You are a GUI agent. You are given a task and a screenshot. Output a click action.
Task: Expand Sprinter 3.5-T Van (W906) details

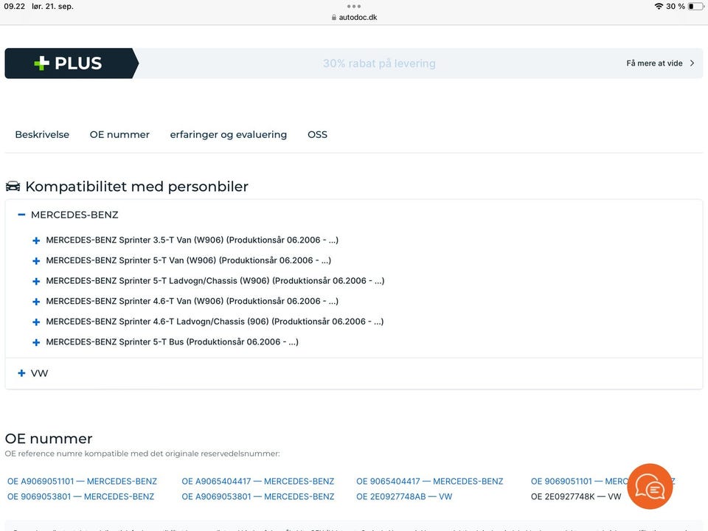36,240
